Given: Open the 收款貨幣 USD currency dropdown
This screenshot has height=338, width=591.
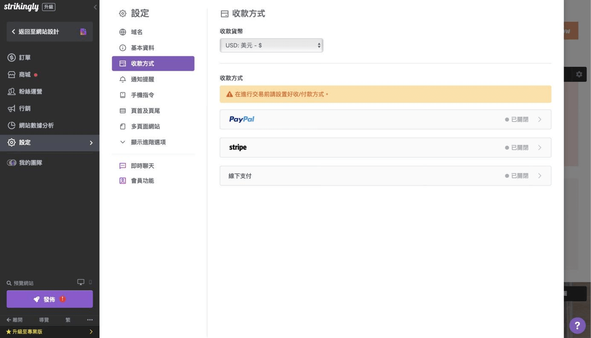Looking at the screenshot, I should point(271,45).
